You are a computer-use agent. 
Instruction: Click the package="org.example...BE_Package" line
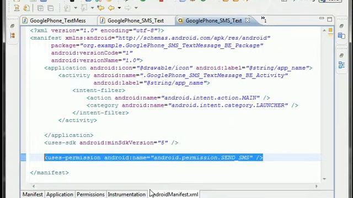157,46
